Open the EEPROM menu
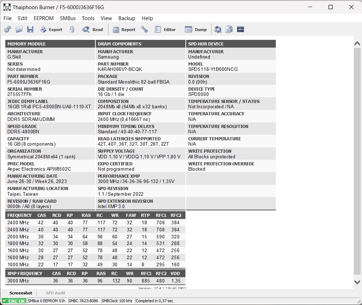The image size is (362, 305). click(44, 18)
